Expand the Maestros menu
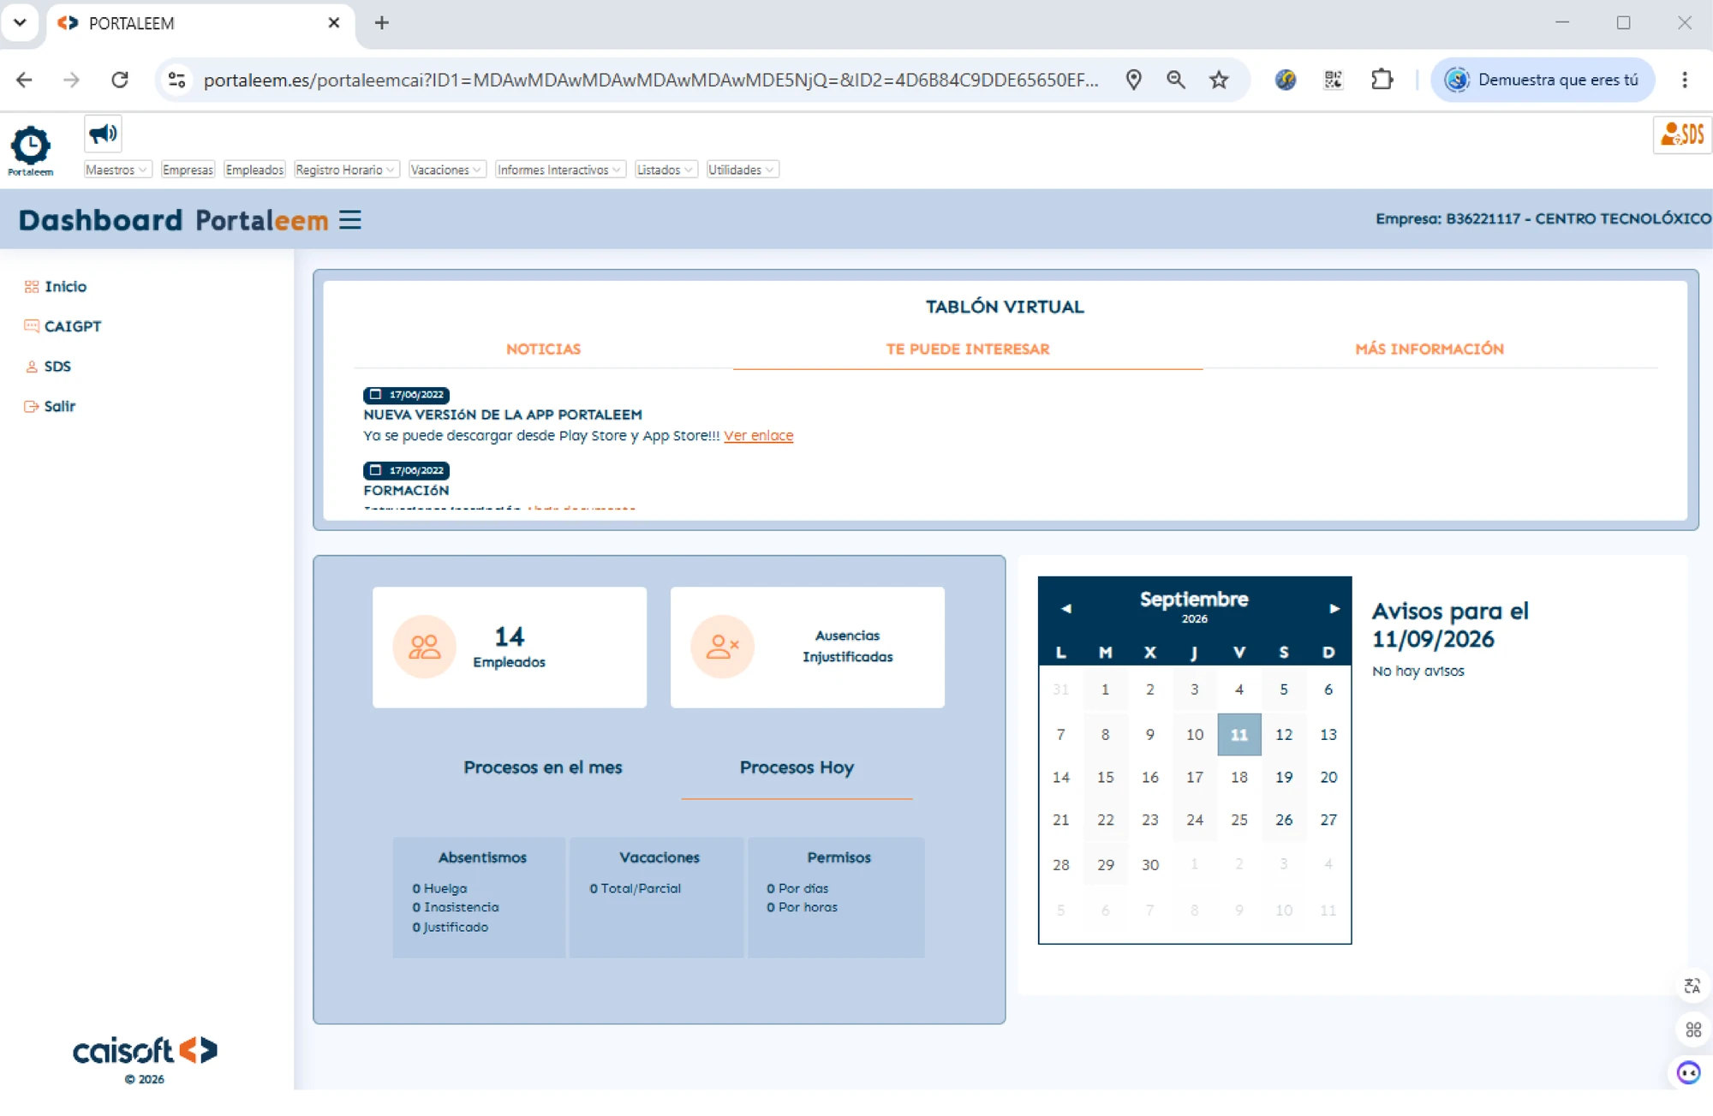This screenshot has height=1116, width=1713. (x=117, y=170)
